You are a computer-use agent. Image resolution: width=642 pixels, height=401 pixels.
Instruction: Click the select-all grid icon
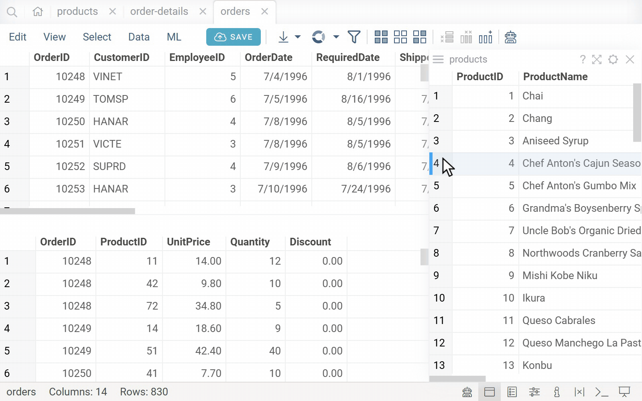pyautogui.click(x=381, y=37)
